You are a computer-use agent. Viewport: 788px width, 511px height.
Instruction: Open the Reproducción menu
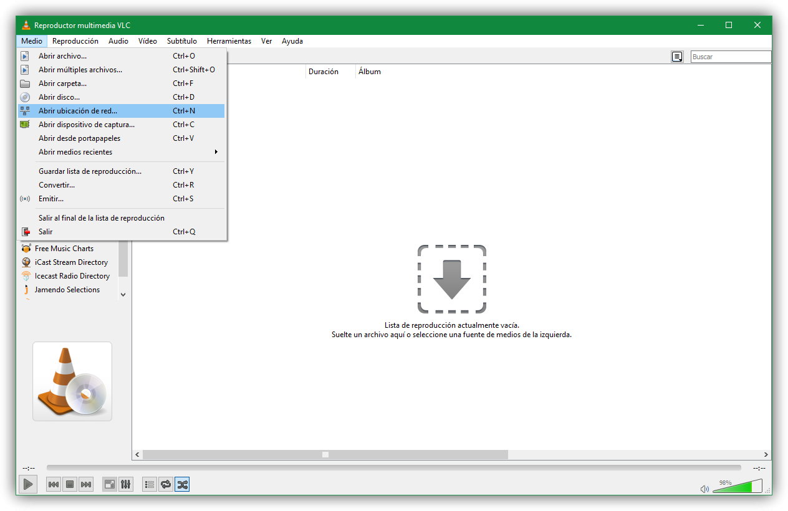pyautogui.click(x=75, y=41)
